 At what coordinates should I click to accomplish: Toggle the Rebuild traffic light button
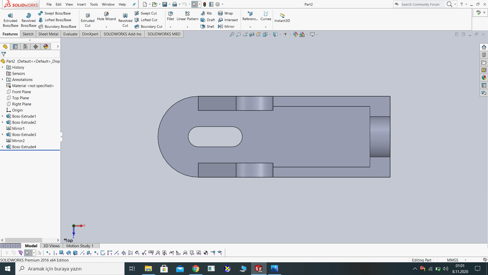pos(205,4)
